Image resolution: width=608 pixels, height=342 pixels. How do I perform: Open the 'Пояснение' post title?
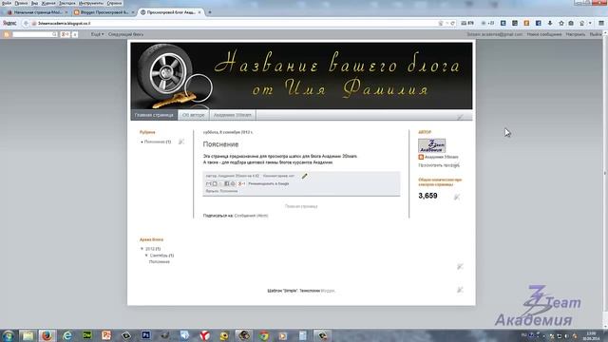220,144
